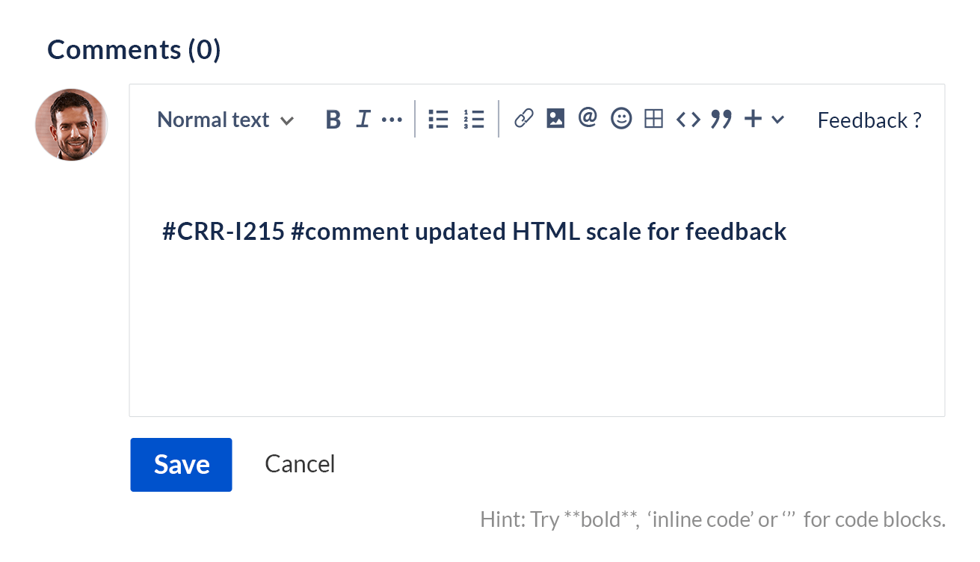Insert a bullet list
This screenshot has width=980, height=562.
click(438, 120)
